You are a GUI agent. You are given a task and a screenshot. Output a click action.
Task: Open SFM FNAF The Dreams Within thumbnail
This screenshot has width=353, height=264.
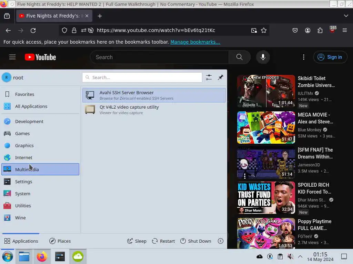(x=266, y=163)
